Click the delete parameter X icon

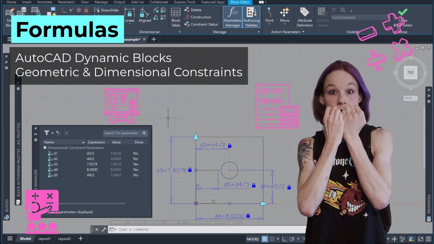(66, 133)
